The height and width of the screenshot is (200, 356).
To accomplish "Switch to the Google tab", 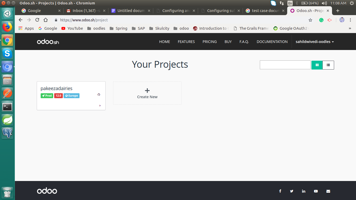I will click(41, 11).
